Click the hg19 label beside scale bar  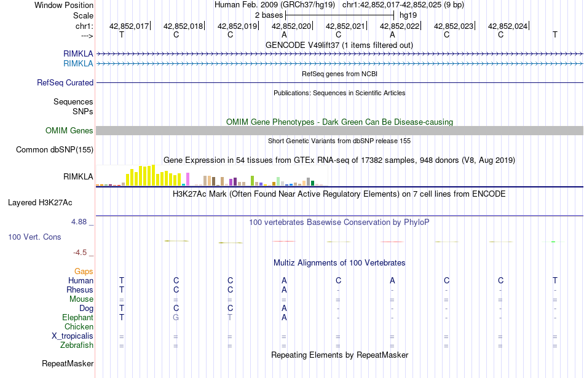click(408, 15)
